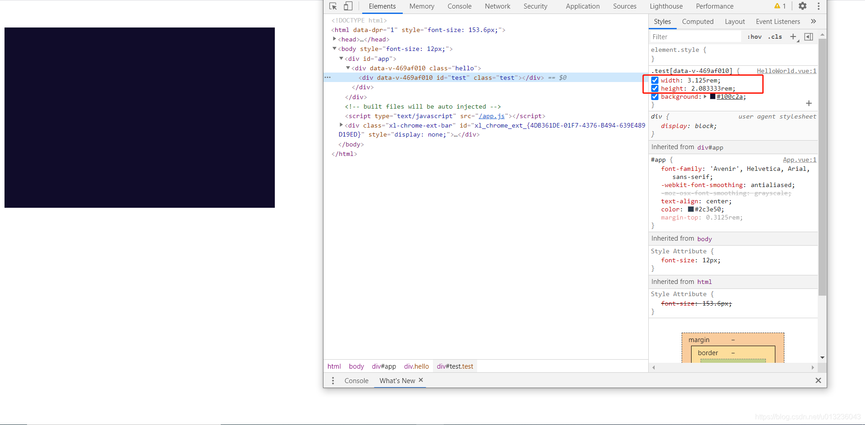Collapse the body element node
Image resolution: width=865 pixels, height=425 pixels.
pyautogui.click(x=334, y=49)
